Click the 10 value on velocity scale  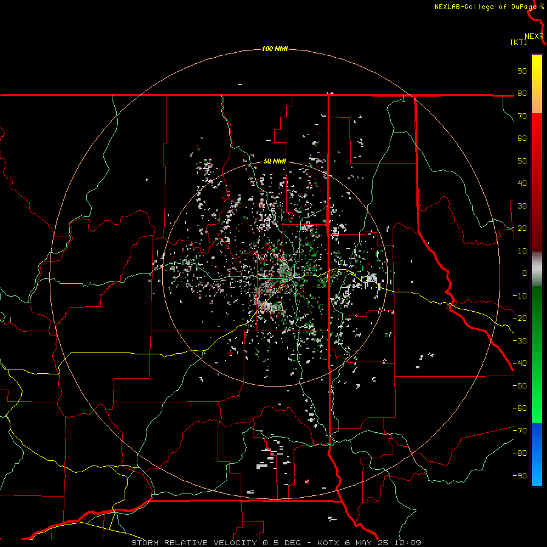(522, 251)
